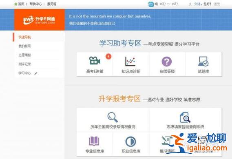This screenshot has height=159, width=232.
Task: Click the temperature reading in top bar
Action: click(x=168, y=4)
